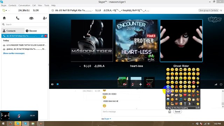The width and height of the screenshot is (224, 126).
Task: Insert the rain cloud emoticon
Action: click(x=168, y=99)
